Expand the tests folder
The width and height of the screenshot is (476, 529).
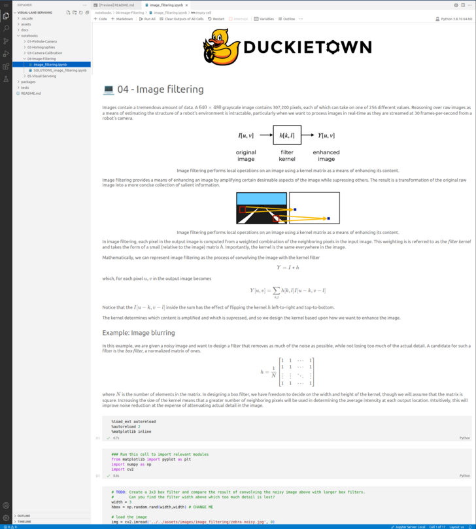pos(25,88)
